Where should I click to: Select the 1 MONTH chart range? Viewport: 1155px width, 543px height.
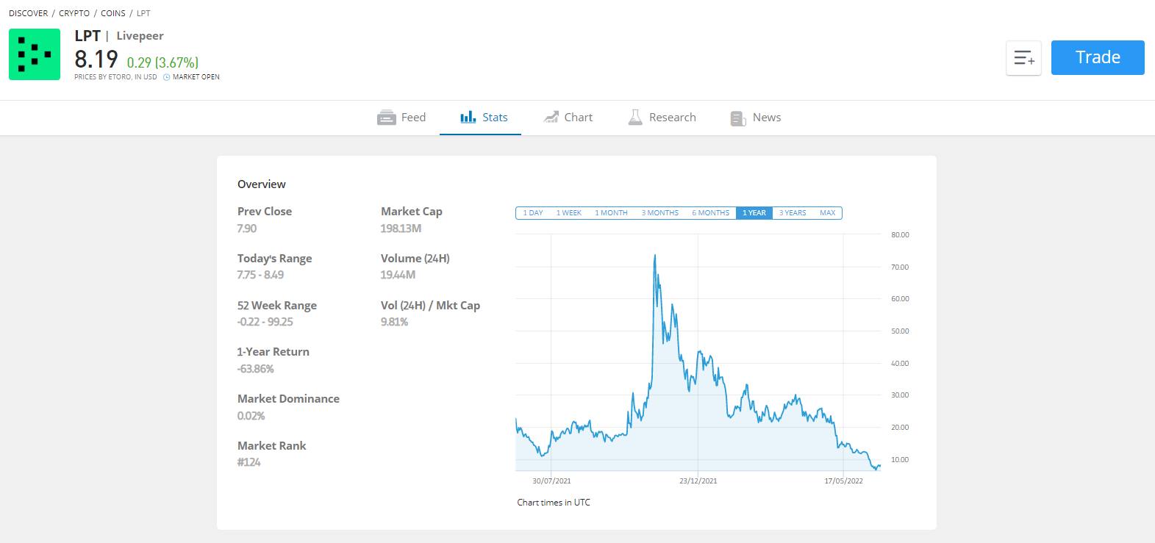[611, 213]
